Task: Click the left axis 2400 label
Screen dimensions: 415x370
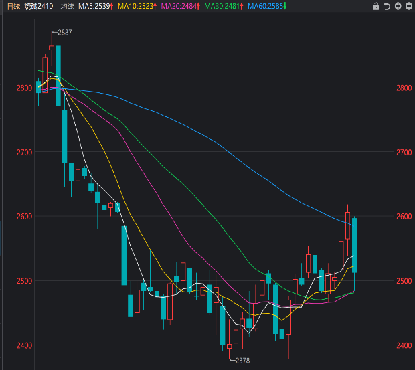Action: (25, 345)
